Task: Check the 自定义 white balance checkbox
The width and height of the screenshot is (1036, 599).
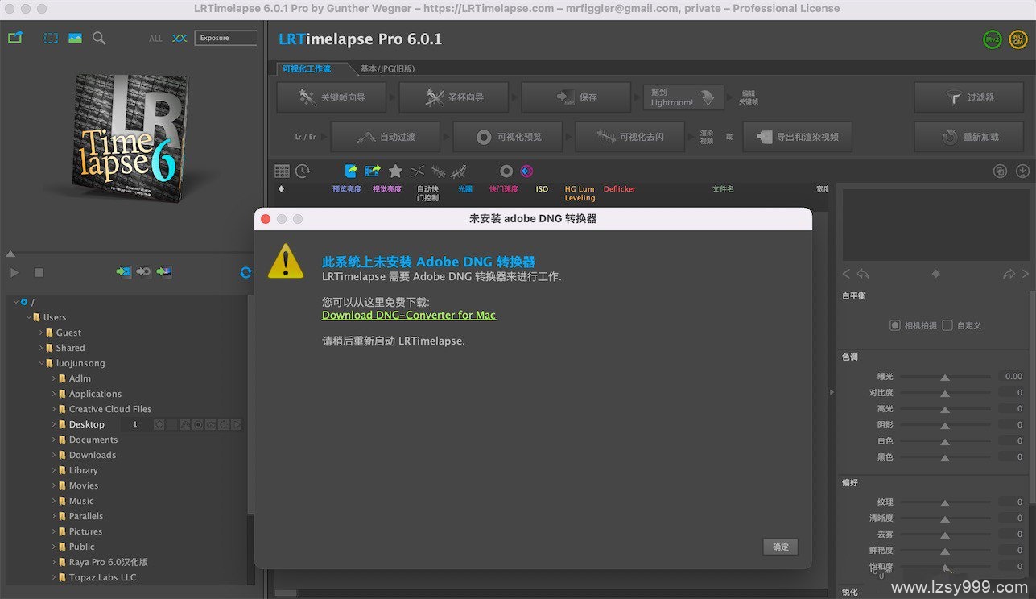Action: pos(947,325)
